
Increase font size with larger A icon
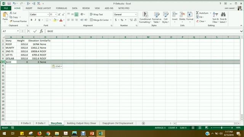click(x=59, y=14)
